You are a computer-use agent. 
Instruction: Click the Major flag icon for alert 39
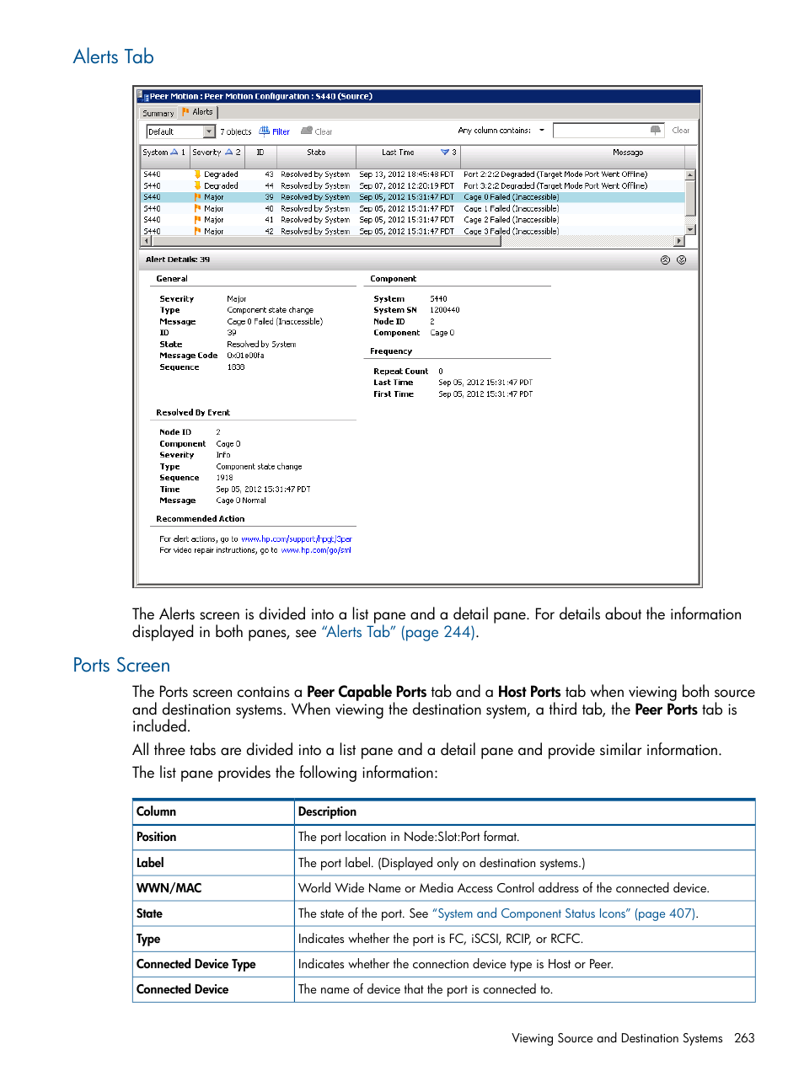pyautogui.click(x=197, y=197)
